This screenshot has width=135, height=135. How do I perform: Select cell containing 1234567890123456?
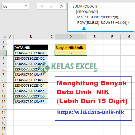(x=31, y=96)
